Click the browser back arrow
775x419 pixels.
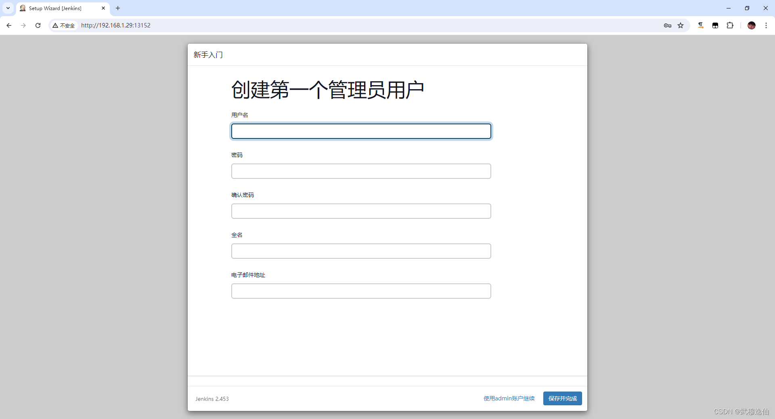point(9,25)
